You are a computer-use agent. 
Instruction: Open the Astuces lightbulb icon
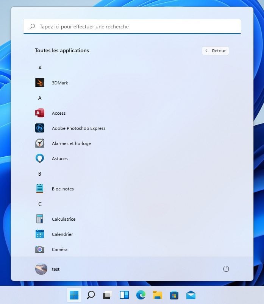[x=40, y=158]
